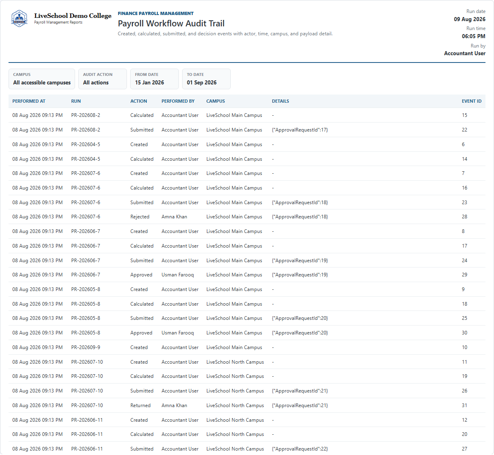
Task: Click details in event 26 row
Action: [300, 391]
